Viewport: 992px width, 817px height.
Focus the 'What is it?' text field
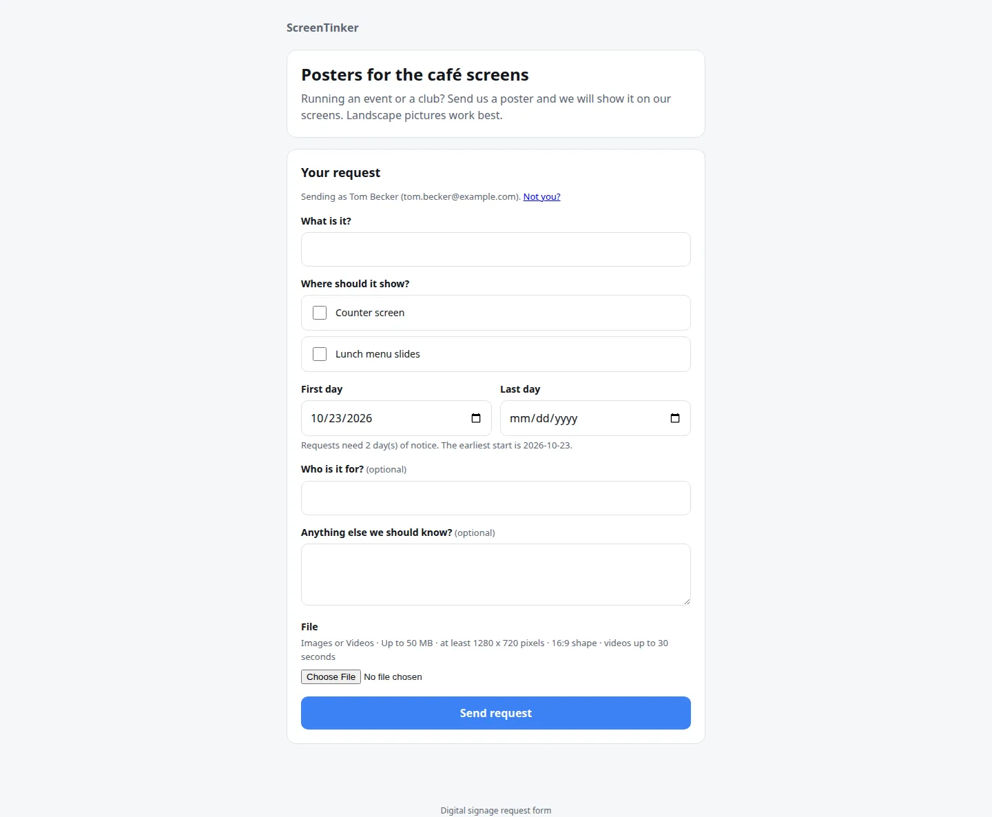[496, 249]
